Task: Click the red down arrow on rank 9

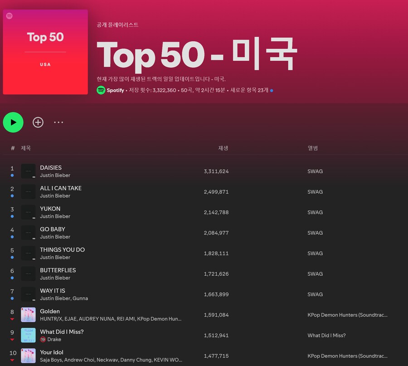Action: point(12,340)
